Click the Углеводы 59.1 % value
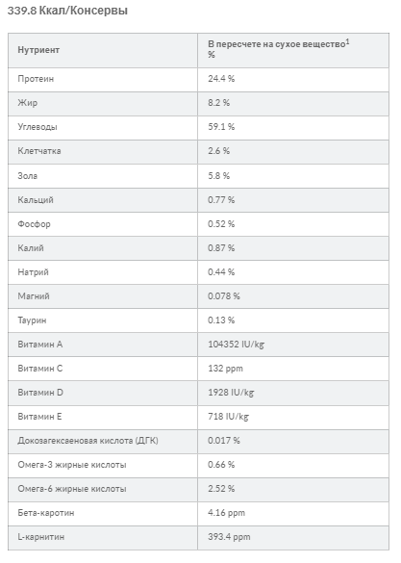This screenshot has width=401, height=563. [x=221, y=127]
